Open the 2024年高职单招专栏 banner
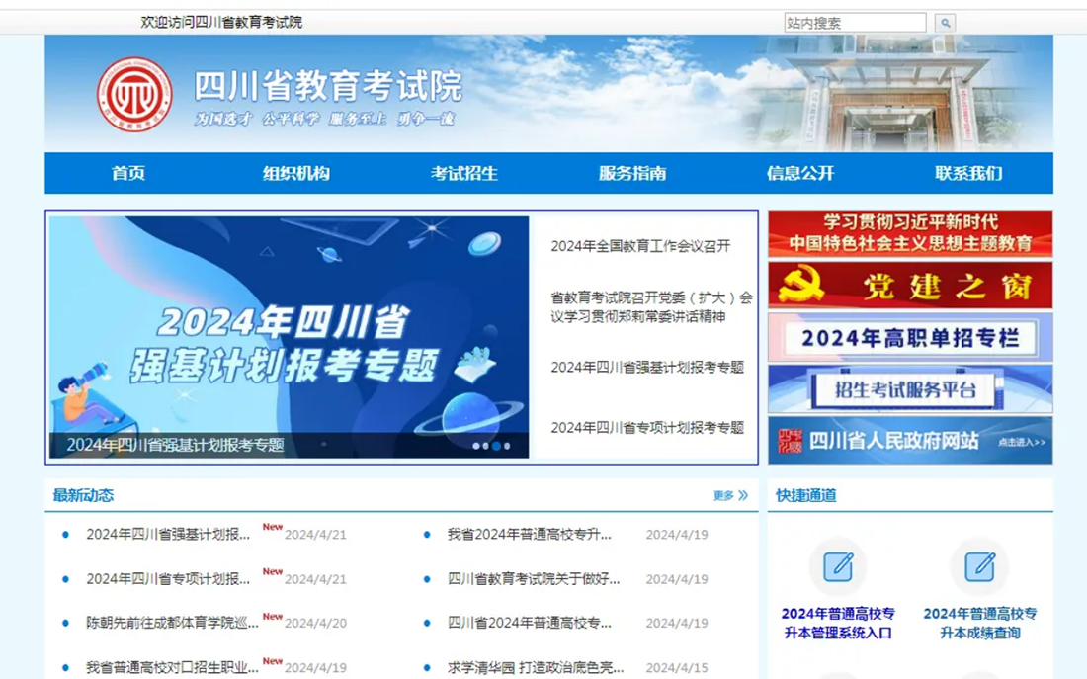The width and height of the screenshot is (1087, 679). click(909, 338)
